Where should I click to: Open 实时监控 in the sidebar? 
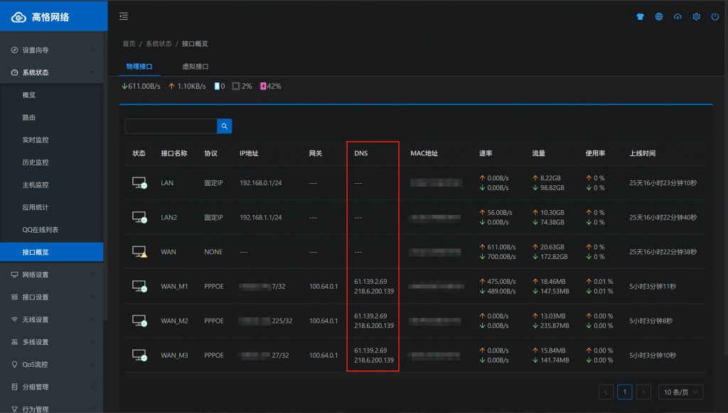pyautogui.click(x=36, y=141)
